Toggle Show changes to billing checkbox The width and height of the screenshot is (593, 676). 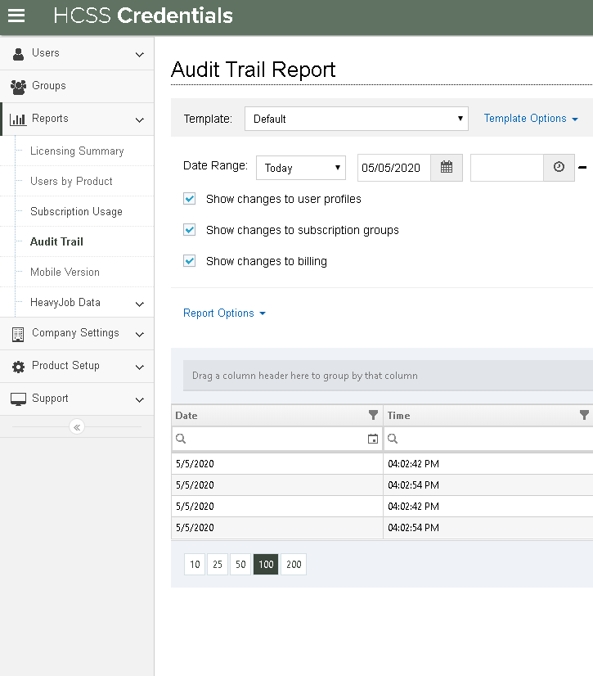pos(190,261)
